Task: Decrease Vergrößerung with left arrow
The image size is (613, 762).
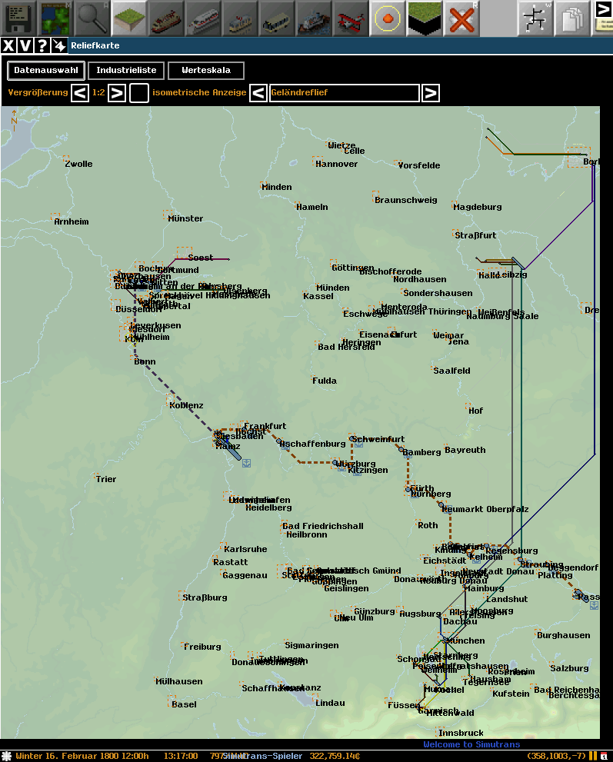Action: click(80, 93)
